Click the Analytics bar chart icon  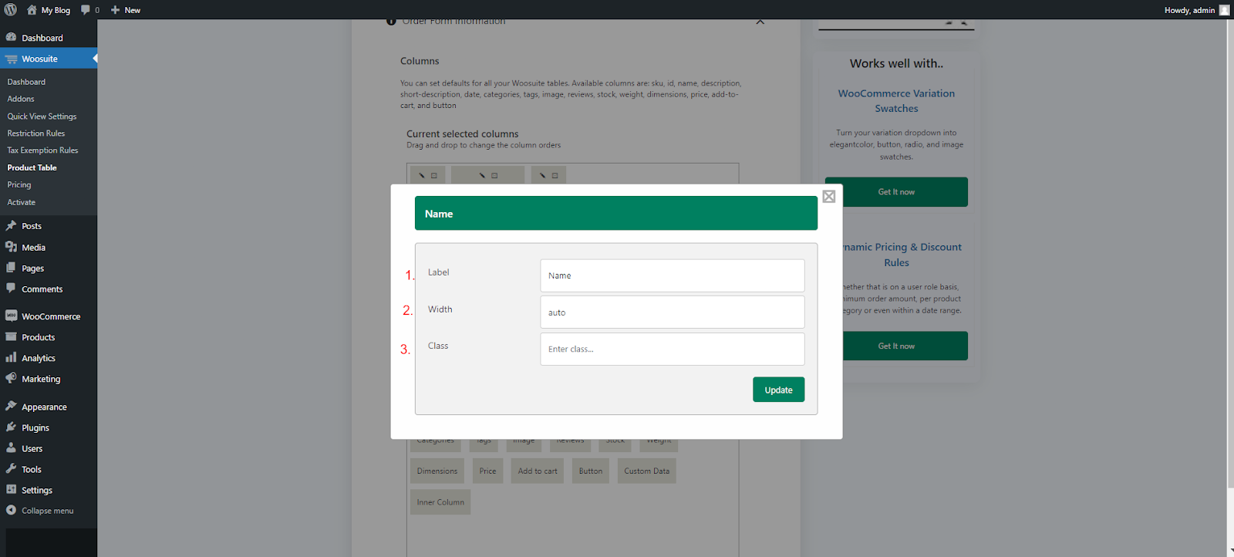11,357
